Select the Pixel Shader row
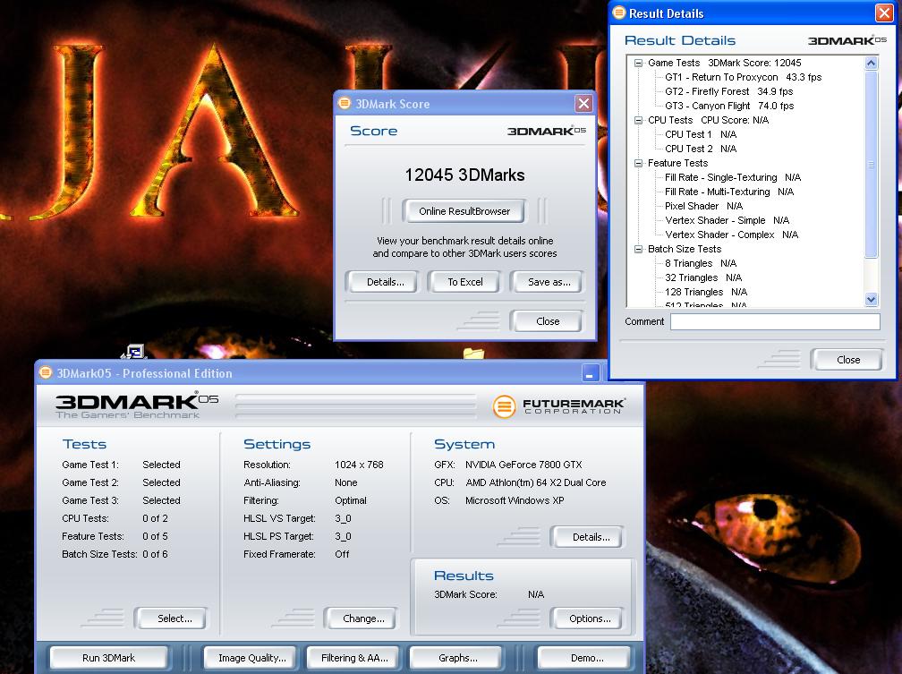The height and width of the screenshot is (674, 902). pyautogui.click(x=703, y=206)
